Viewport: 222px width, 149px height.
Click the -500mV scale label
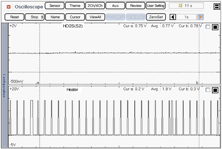pyautogui.click(x=16, y=81)
